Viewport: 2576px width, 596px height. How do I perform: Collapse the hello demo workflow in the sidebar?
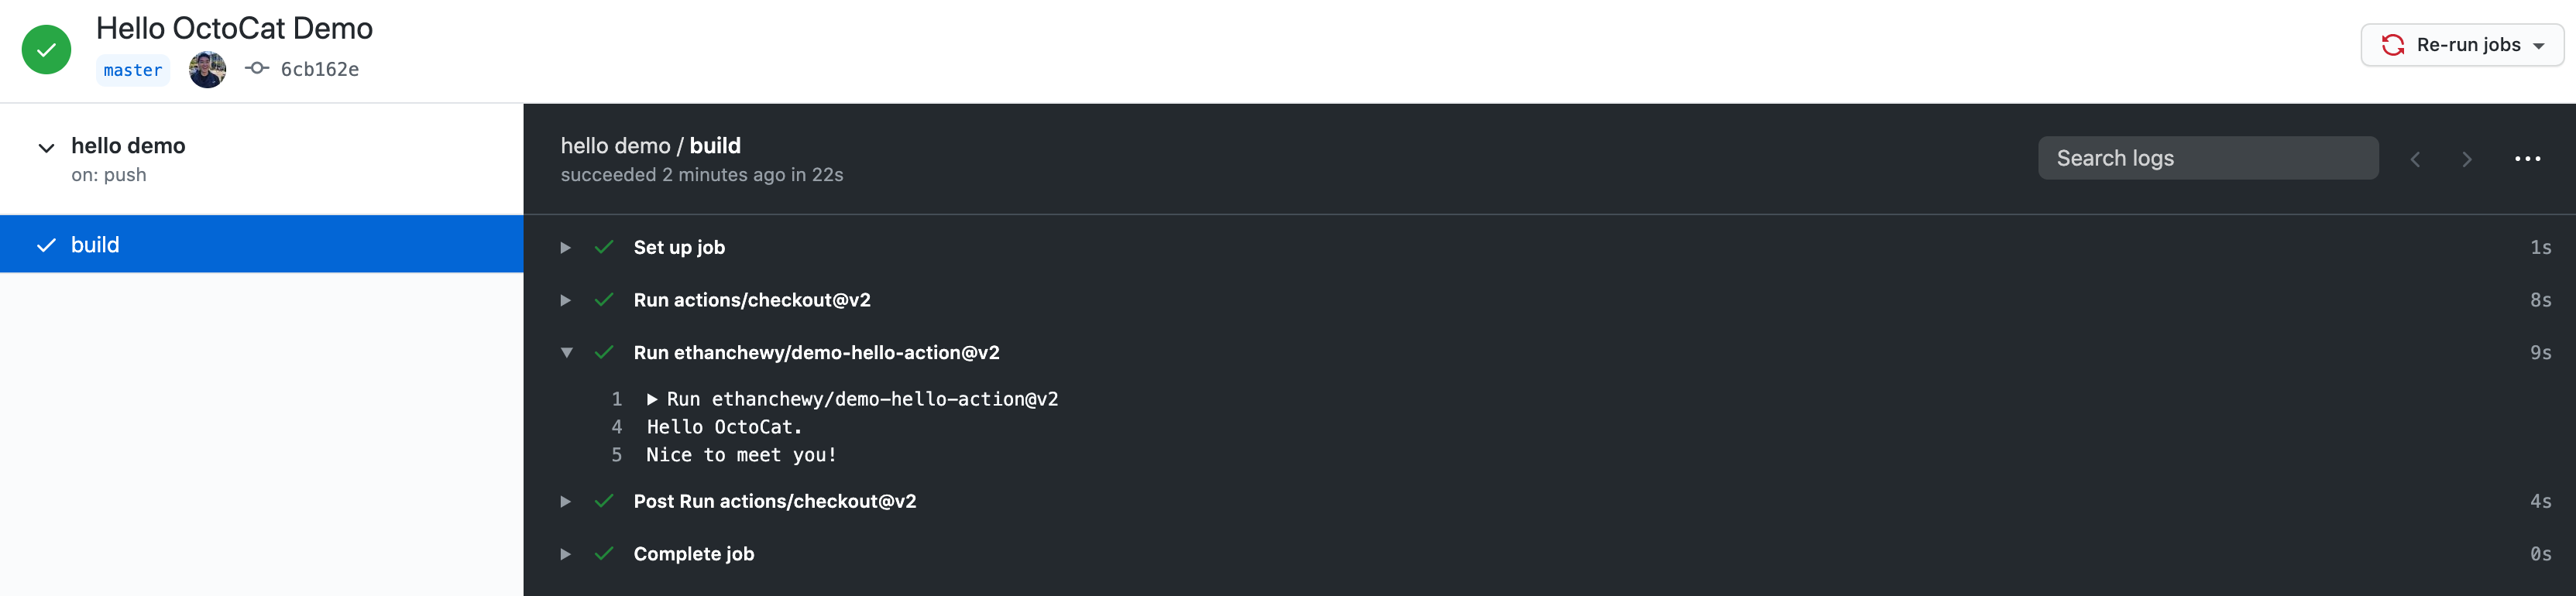45,148
